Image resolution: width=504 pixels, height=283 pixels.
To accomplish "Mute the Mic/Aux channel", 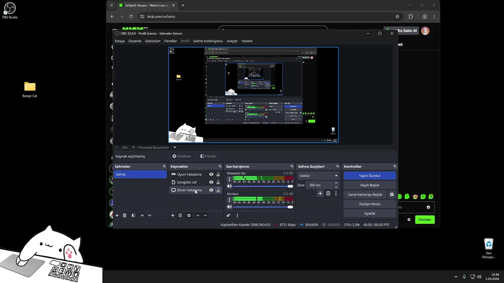I will (x=230, y=207).
